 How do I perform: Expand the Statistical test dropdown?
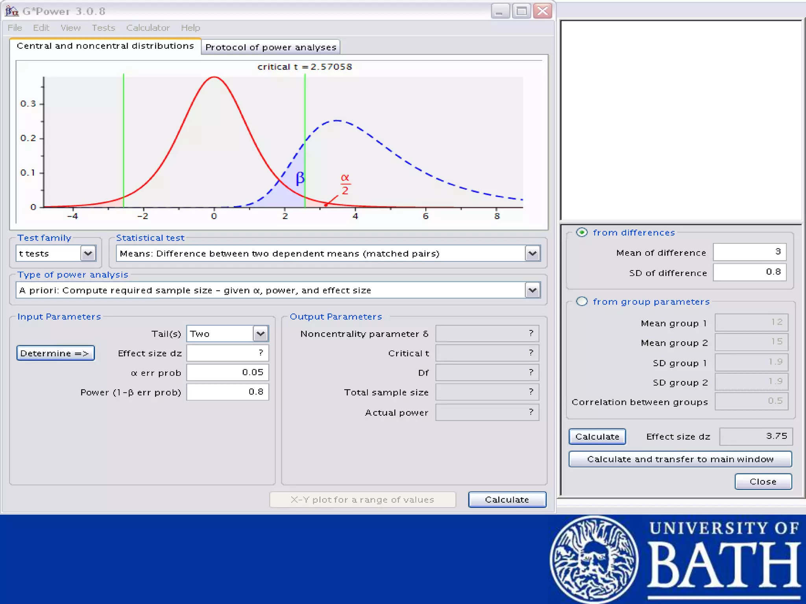[x=532, y=254]
